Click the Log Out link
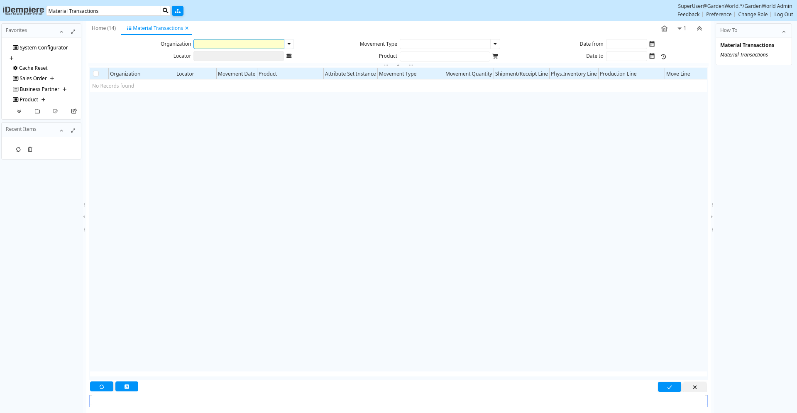 pyautogui.click(x=783, y=15)
